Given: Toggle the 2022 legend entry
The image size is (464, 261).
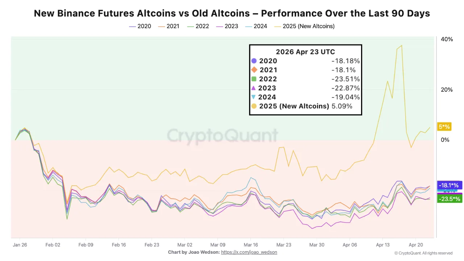Looking at the screenshot, I should 198,26.
